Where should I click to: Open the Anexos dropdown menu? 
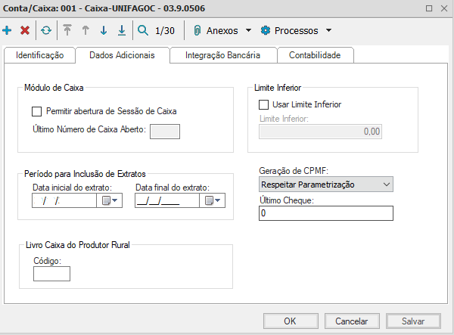(x=222, y=31)
